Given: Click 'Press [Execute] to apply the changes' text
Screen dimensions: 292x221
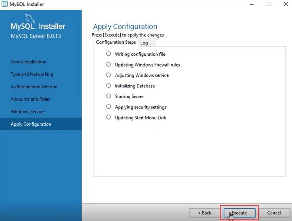Looking at the screenshot, I should point(128,35).
